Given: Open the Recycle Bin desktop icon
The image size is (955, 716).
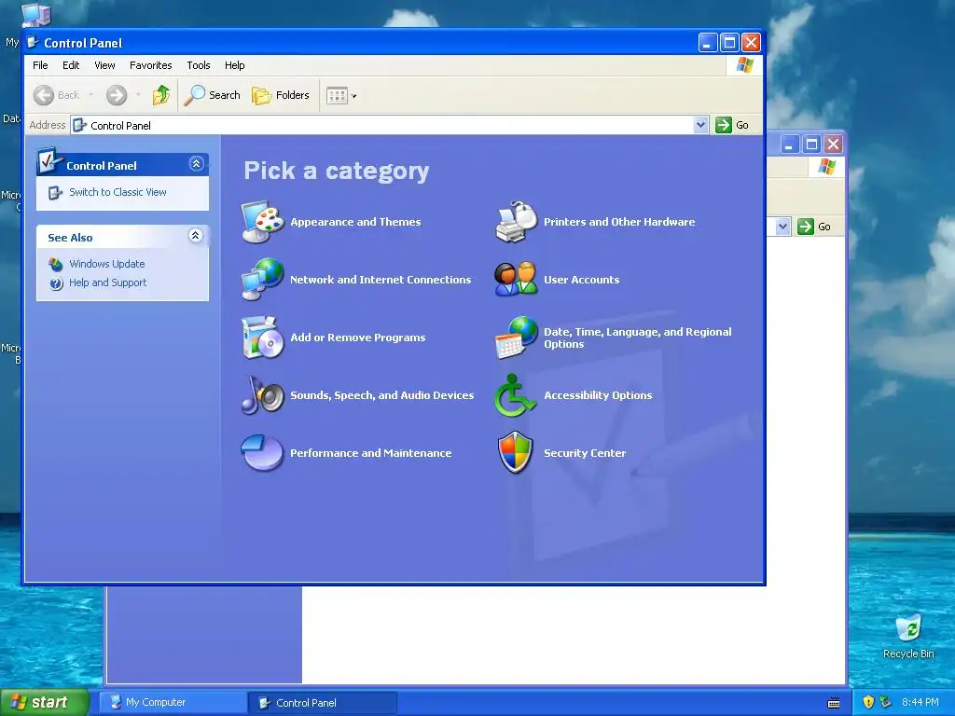Looking at the screenshot, I should (x=908, y=637).
